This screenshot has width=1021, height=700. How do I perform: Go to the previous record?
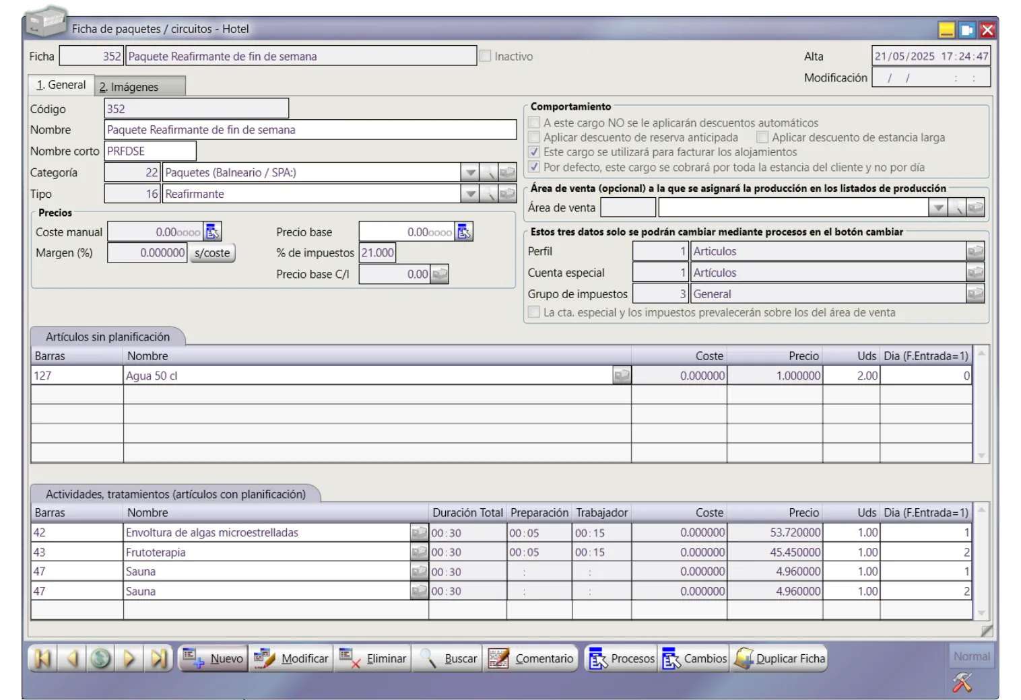(x=72, y=658)
